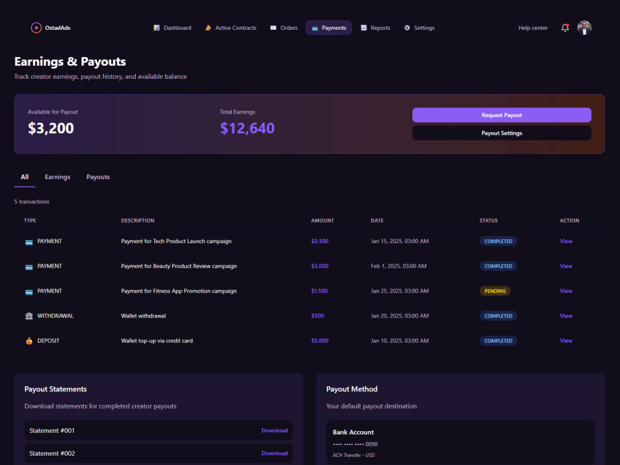
Task: Click the STATUS column header
Action: [489, 221]
